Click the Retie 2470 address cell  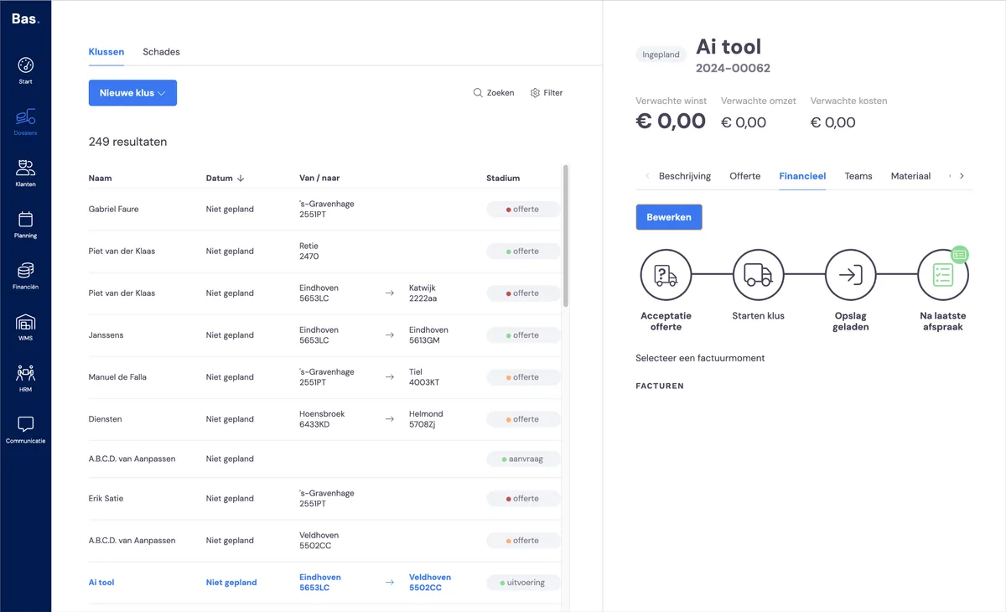(309, 252)
